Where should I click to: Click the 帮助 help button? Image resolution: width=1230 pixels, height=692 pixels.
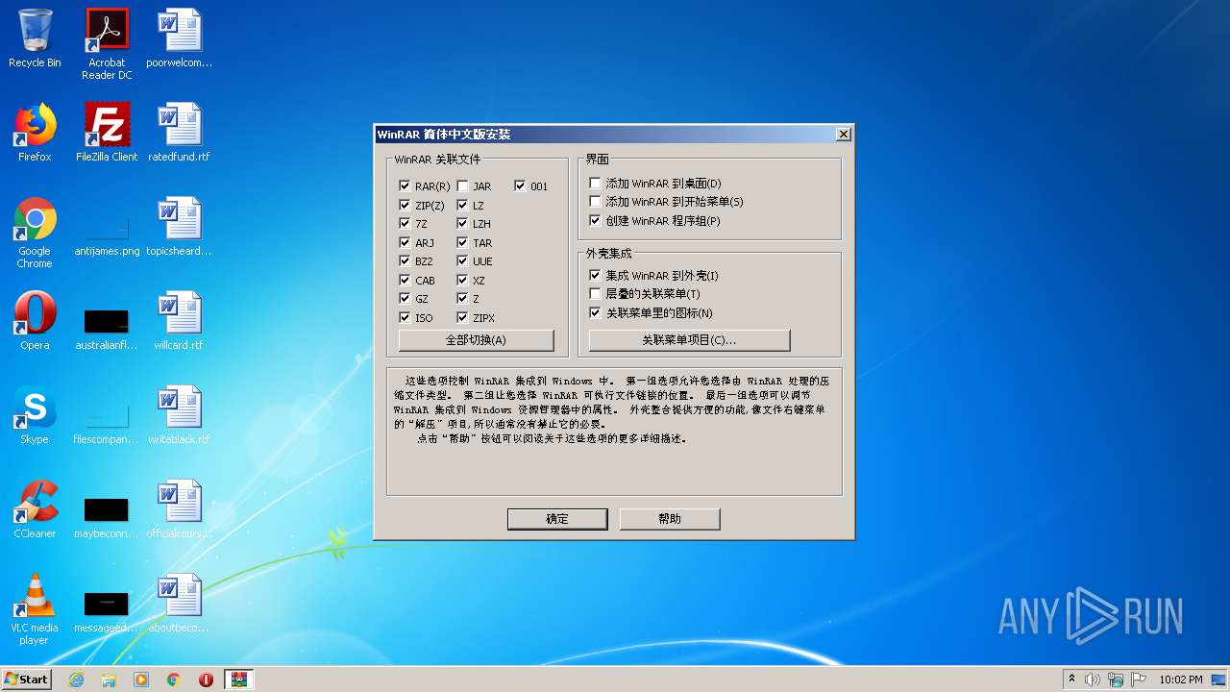670,519
